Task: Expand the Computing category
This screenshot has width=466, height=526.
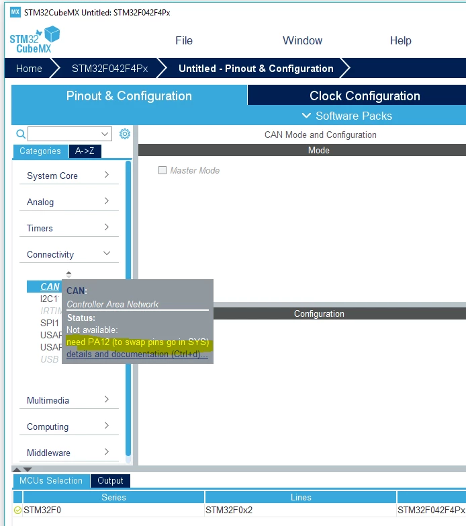Action: tap(69, 426)
